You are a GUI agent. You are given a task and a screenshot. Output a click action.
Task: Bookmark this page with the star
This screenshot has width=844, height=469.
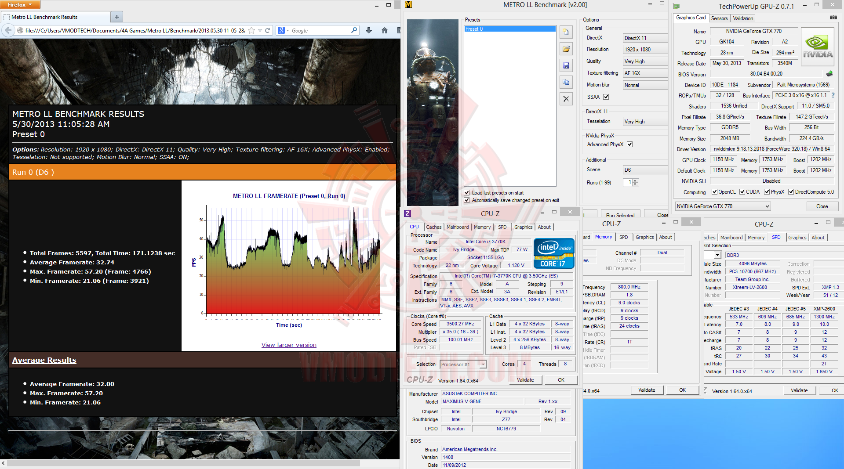(x=251, y=30)
